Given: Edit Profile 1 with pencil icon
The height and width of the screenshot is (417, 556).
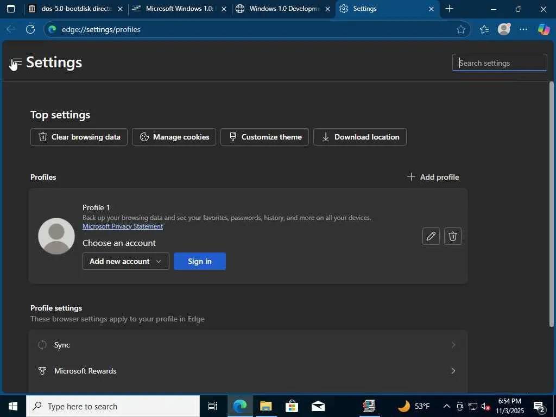Looking at the screenshot, I should point(431,236).
